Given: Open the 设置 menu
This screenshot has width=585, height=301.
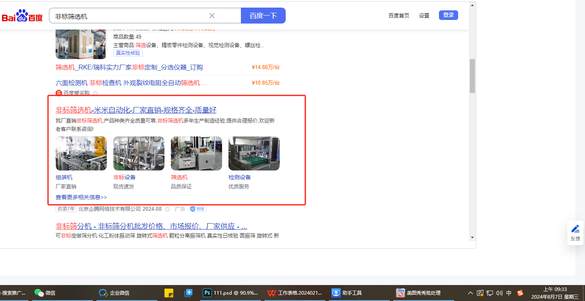Looking at the screenshot, I should tap(424, 16).
